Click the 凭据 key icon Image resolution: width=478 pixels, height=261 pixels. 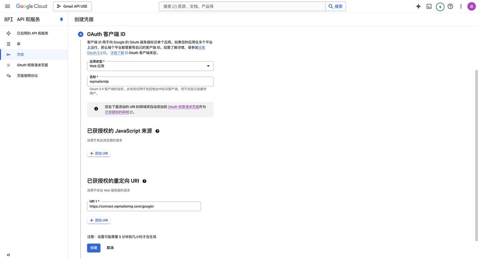(x=9, y=54)
